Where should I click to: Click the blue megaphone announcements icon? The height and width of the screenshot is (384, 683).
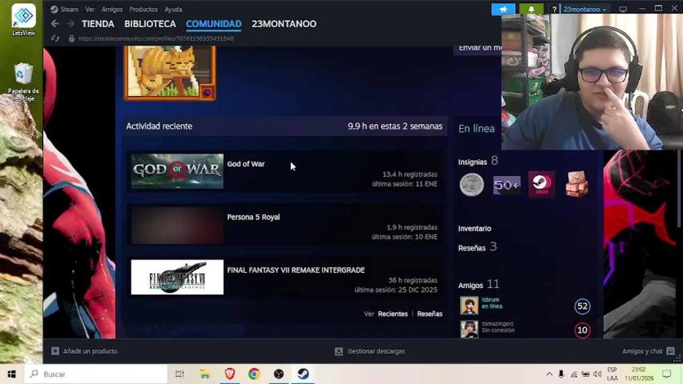coord(503,9)
